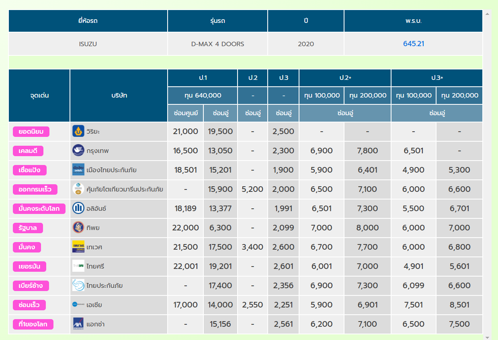
Task: Click the Tokio Marine insurance logo
Action: [x=78, y=189]
